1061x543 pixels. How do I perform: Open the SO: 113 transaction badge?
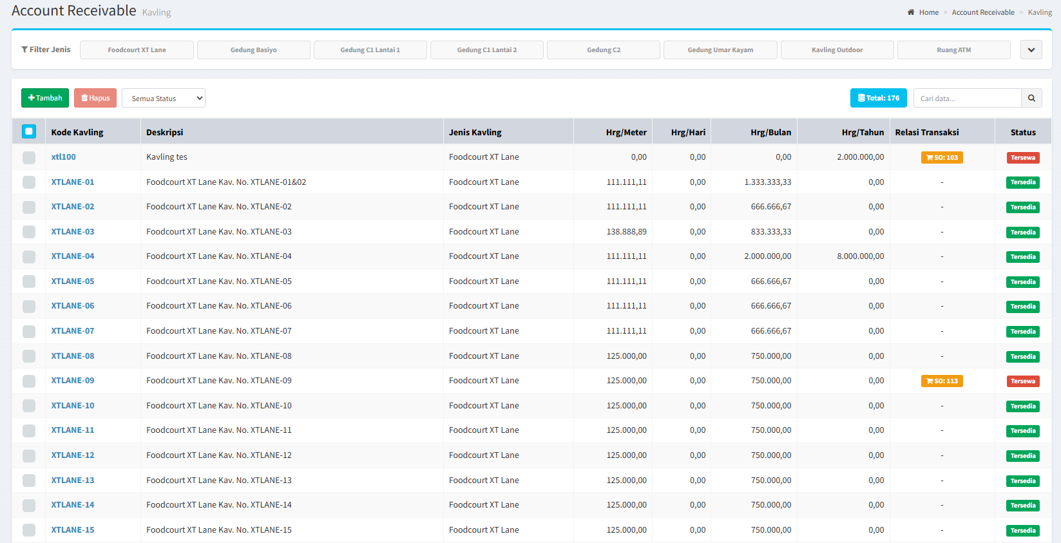coord(941,381)
